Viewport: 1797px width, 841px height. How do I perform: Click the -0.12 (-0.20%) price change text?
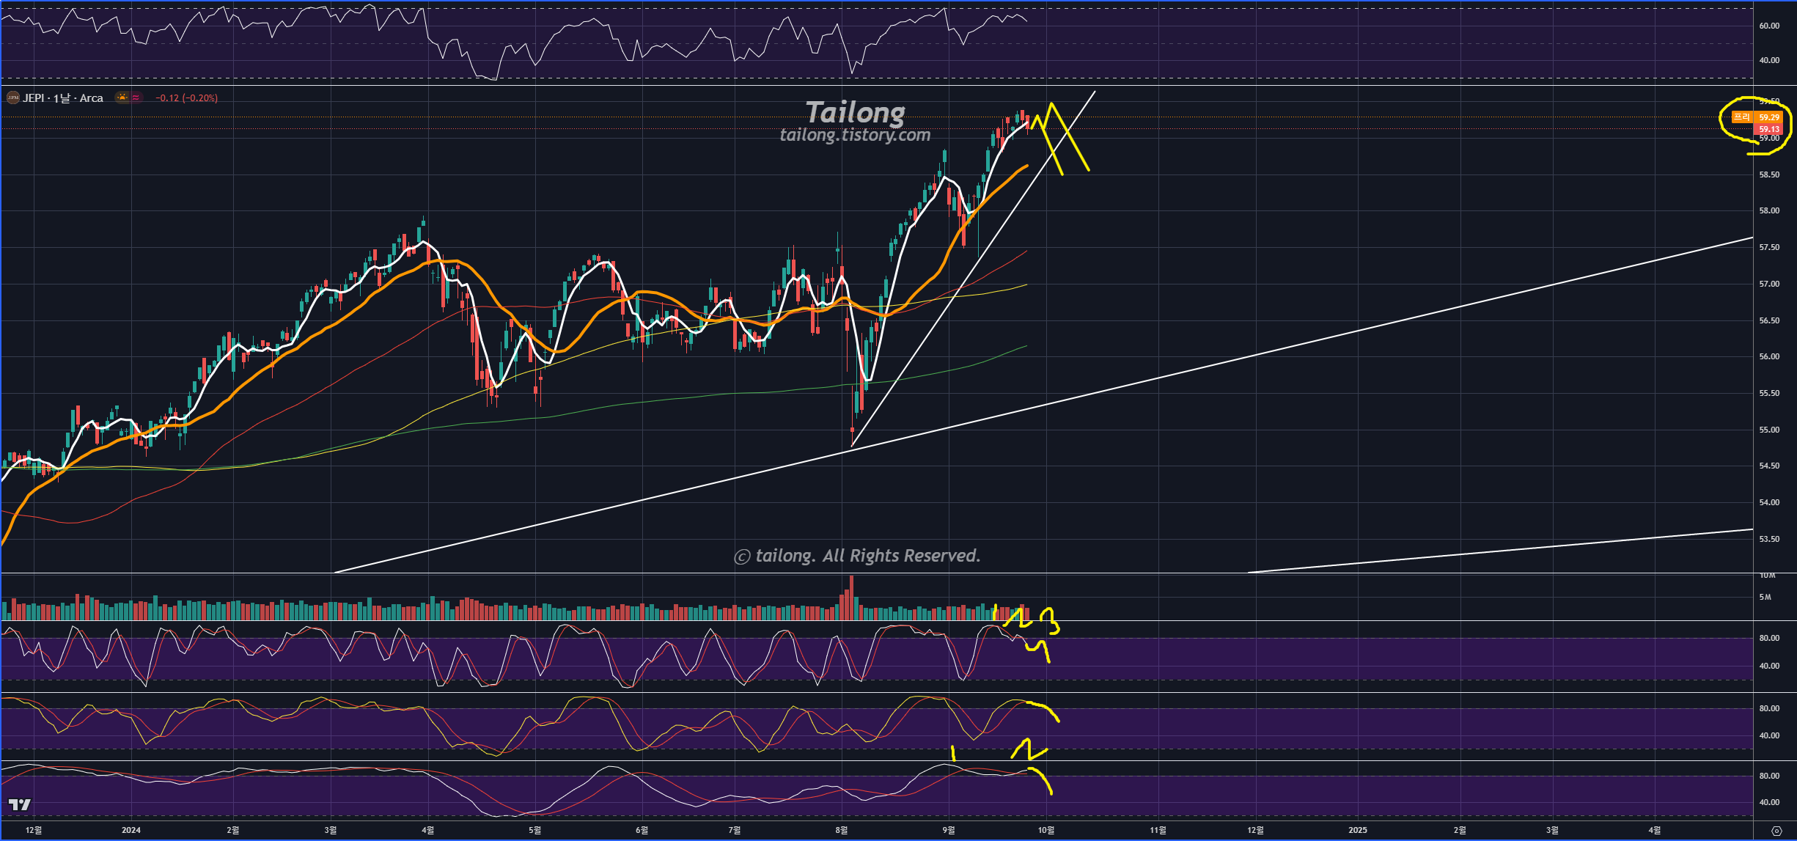point(186,98)
